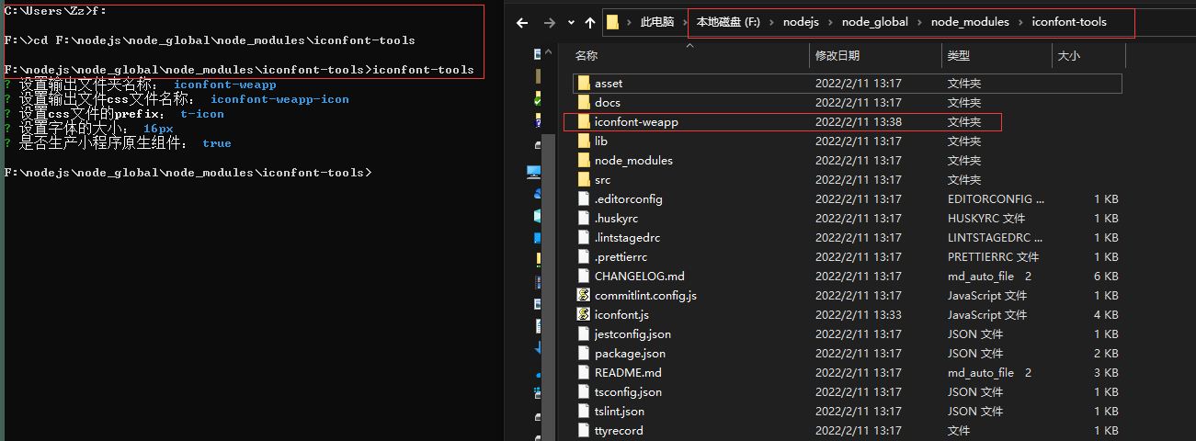The width and height of the screenshot is (1196, 441).
Task: Click the package.json file icon
Action: [584, 354]
